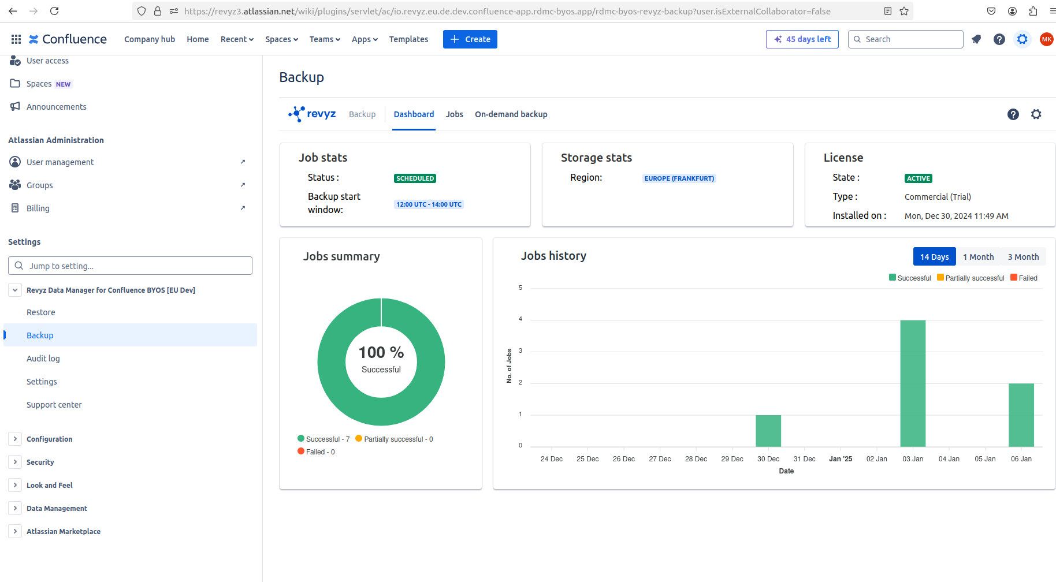Image resolution: width=1056 pixels, height=582 pixels.
Task: Open the Teams dropdown menu
Action: [x=325, y=39]
